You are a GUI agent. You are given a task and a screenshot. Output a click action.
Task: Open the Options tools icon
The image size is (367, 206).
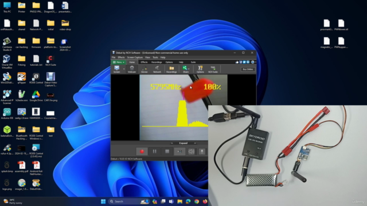pos(200,69)
